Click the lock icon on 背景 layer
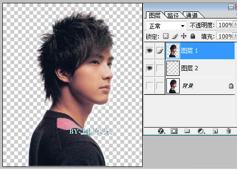The height and width of the screenshot is (175, 237). pos(231,86)
